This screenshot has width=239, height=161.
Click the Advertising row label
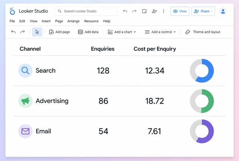pyautogui.click(x=52, y=101)
